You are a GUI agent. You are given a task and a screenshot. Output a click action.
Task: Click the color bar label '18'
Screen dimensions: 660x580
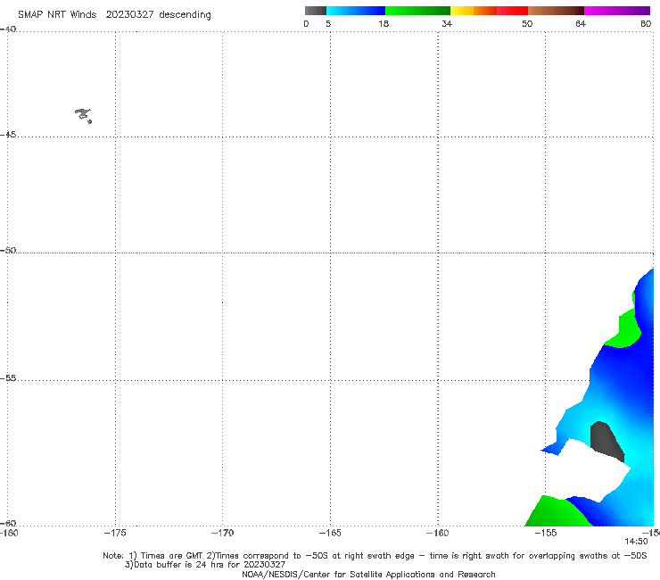click(384, 24)
